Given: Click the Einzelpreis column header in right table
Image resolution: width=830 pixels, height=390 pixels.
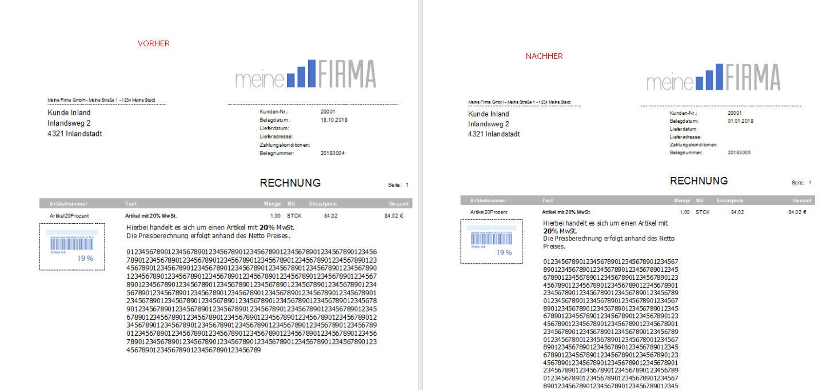Looking at the screenshot, I should click(730, 200).
